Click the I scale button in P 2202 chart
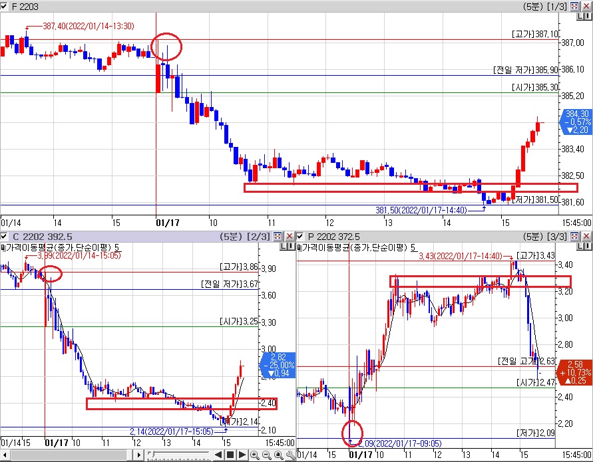The height and width of the screenshot is (462, 593). pyautogui.click(x=588, y=247)
